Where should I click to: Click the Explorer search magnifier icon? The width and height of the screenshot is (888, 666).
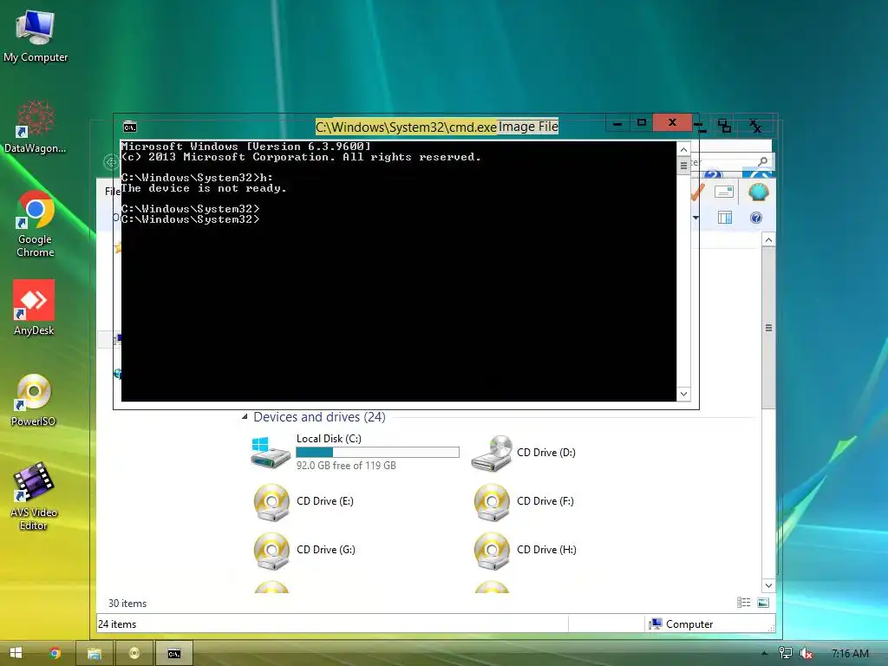pyautogui.click(x=763, y=161)
